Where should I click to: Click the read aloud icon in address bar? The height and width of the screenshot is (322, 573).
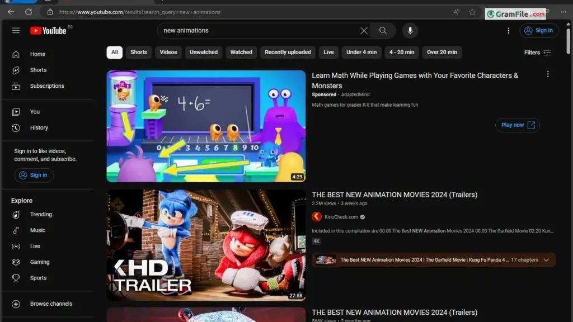[x=457, y=12]
